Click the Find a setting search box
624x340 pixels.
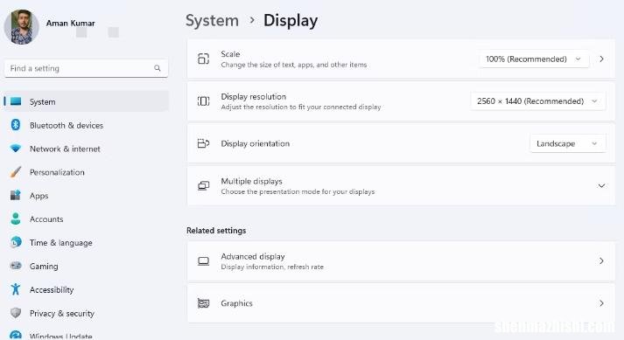tap(86, 68)
